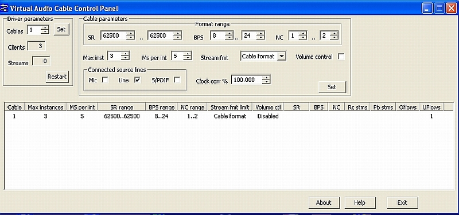
Task: Maximize the Control Panel window
Action: [x=439, y=9]
